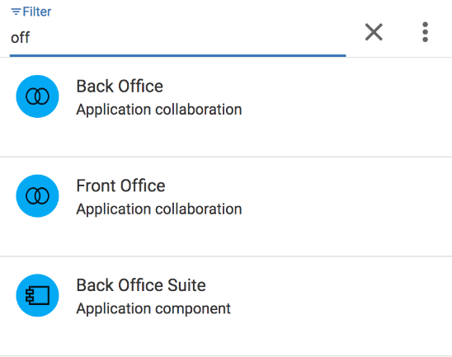Select the Front Office title text
Viewport: 452px width, 357px height.
point(120,186)
